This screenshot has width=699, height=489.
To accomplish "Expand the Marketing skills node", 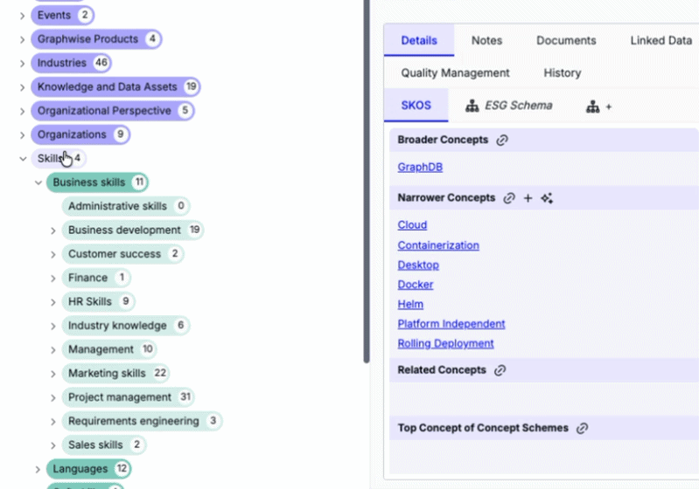I will (x=53, y=374).
